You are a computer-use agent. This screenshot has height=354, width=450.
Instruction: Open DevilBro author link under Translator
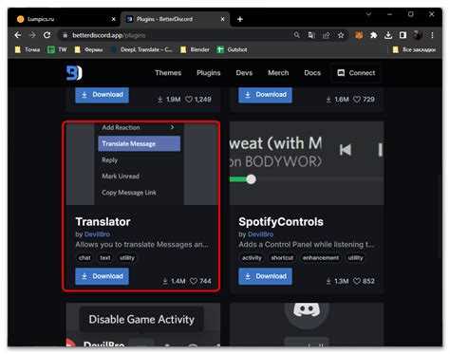pos(97,234)
